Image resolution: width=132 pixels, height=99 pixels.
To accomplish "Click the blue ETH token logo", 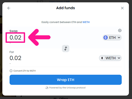I will pyautogui.click(x=106, y=38).
